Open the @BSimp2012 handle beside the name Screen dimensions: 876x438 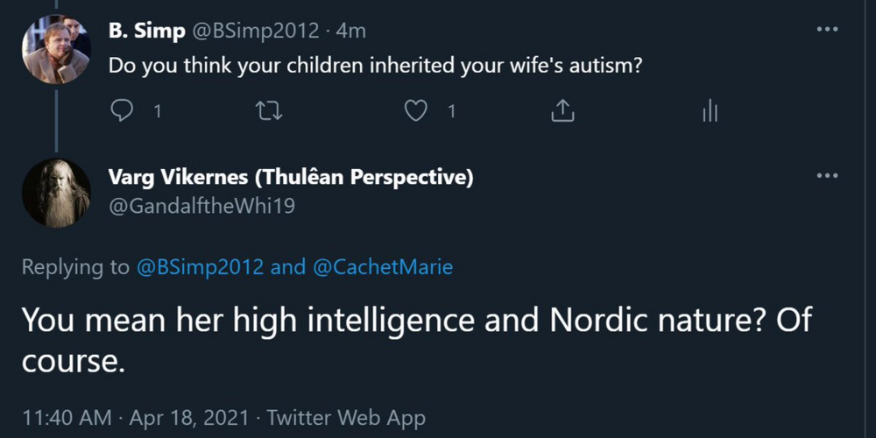tap(255, 32)
